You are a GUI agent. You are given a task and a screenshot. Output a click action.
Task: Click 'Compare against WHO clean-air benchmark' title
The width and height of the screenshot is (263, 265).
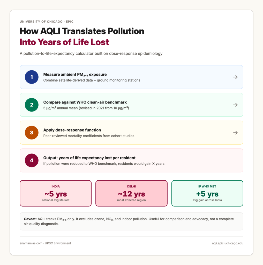coord(85,102)
